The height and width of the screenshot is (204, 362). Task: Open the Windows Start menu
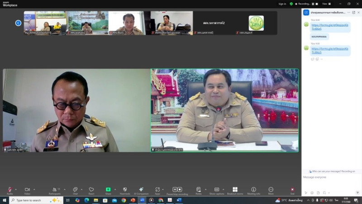5,200
